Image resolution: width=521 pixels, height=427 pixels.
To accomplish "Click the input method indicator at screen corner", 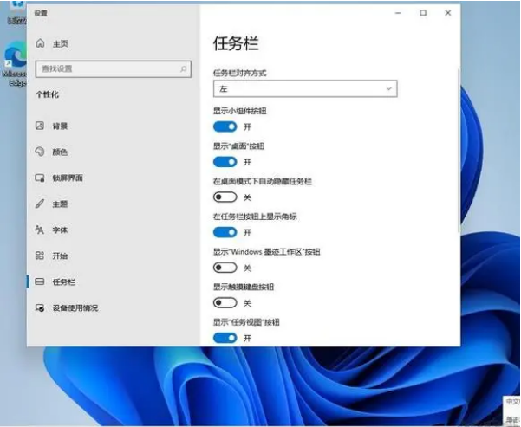I will click(x=512, y=402).
